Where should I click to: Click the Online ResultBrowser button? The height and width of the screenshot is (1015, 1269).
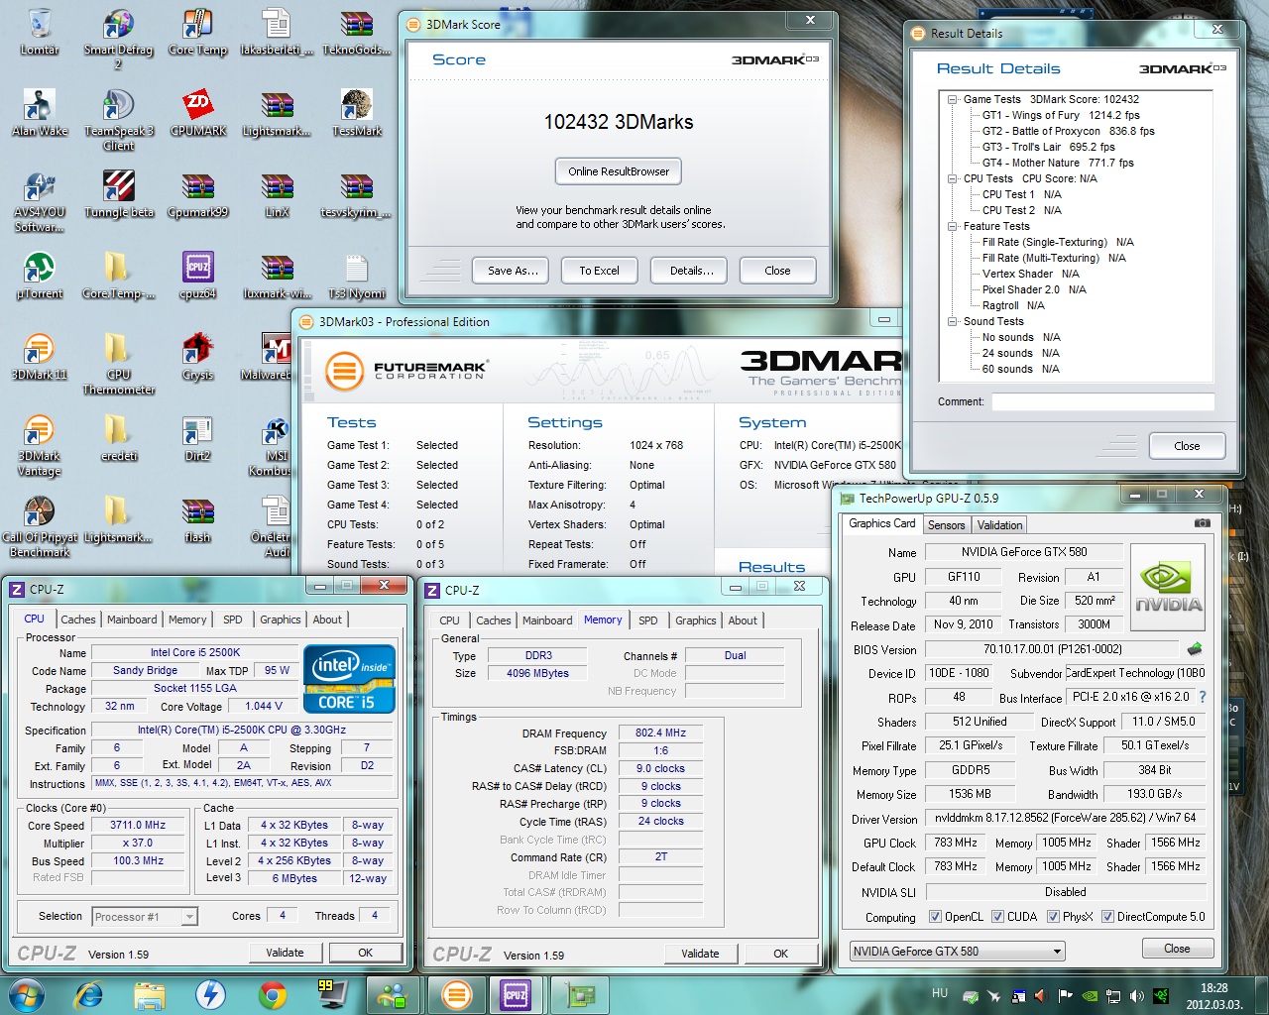619,171
